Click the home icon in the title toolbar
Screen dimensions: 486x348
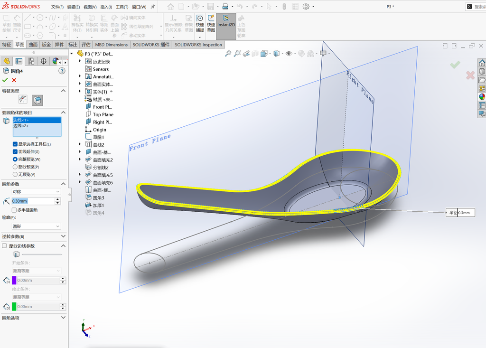pos(170,7)
